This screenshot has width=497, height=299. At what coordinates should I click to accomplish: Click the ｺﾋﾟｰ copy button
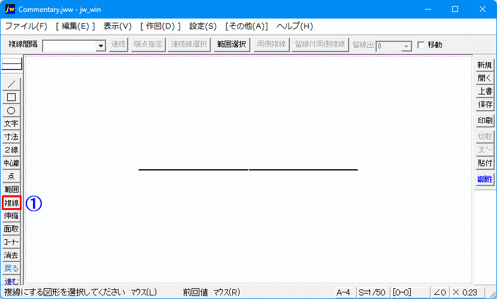[x=485, y=149]
